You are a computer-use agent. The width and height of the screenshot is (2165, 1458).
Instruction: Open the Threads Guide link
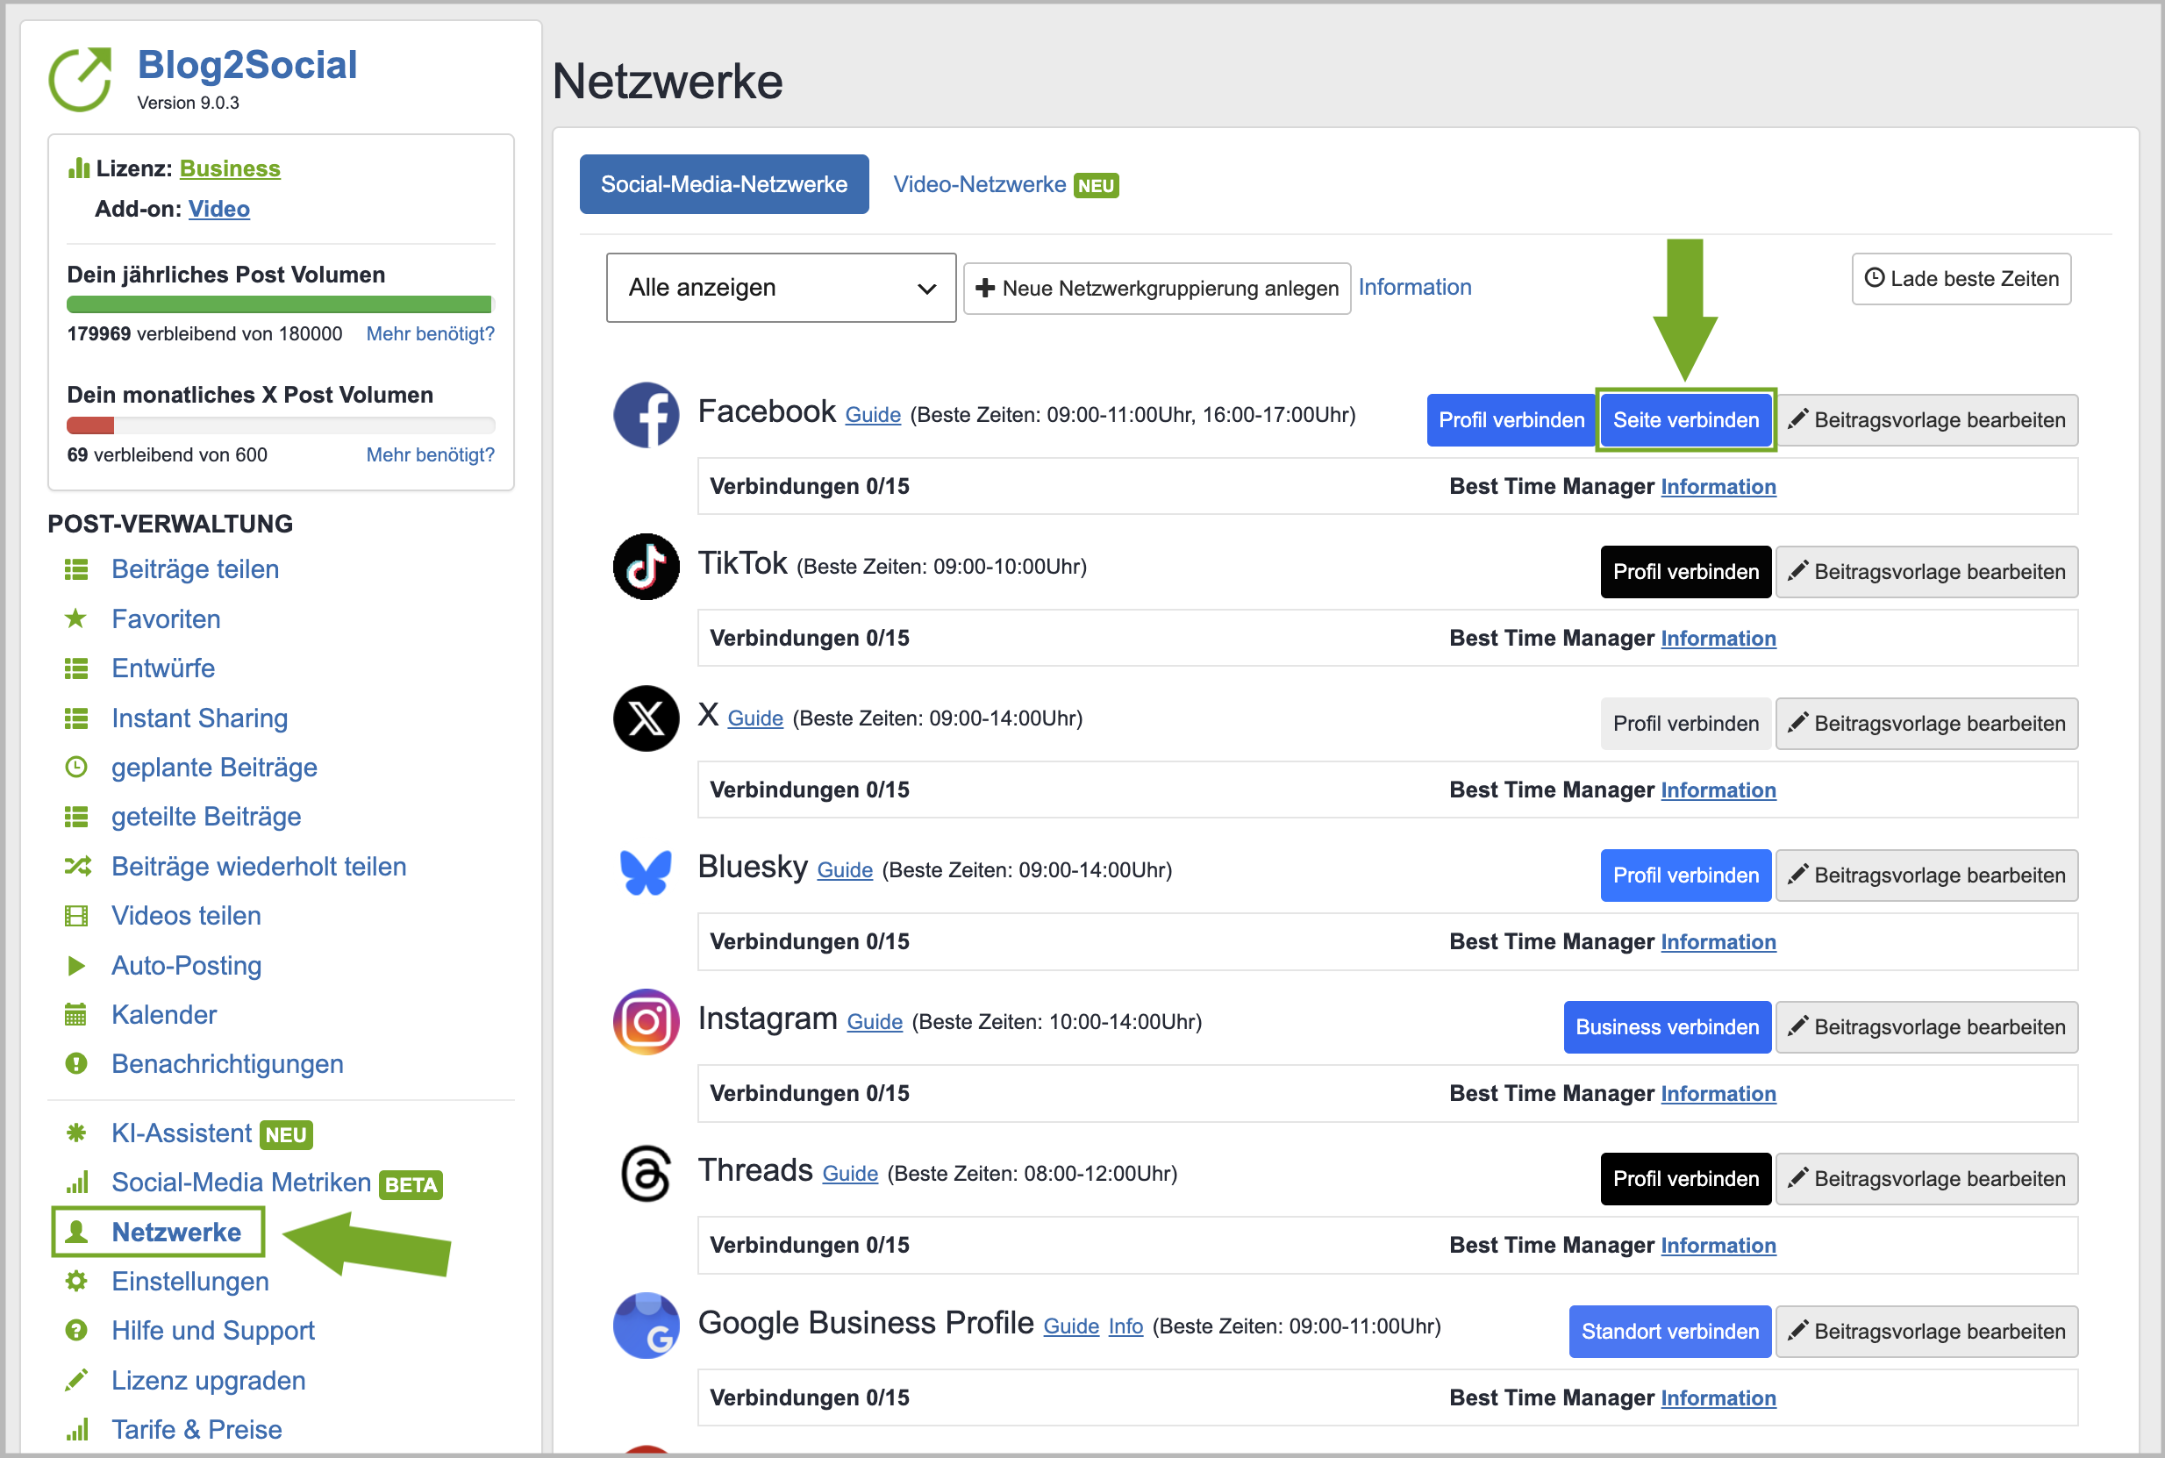[x=851, y=1174]
